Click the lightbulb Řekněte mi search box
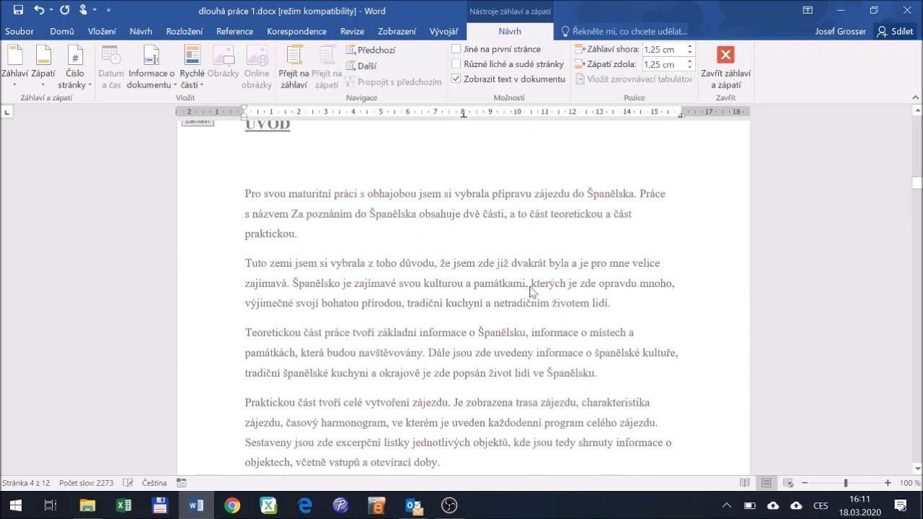This screenshot has width=923, height=519. [624, 31]
